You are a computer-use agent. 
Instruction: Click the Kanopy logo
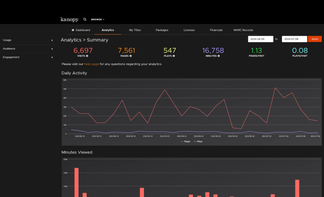69,19
